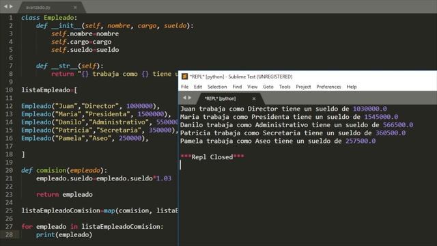Click print(empleado) on line 28
The image size is (437, 246).
64,234
